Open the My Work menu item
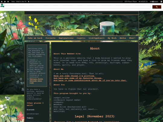Viewport: 163px width, 122px height. click(x=112, y=38)
